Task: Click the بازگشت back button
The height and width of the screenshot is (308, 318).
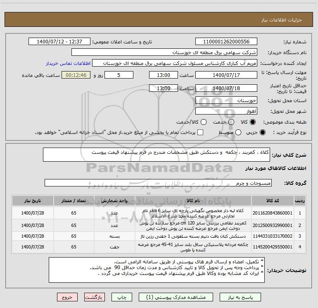Action: [x=95, y=297]
